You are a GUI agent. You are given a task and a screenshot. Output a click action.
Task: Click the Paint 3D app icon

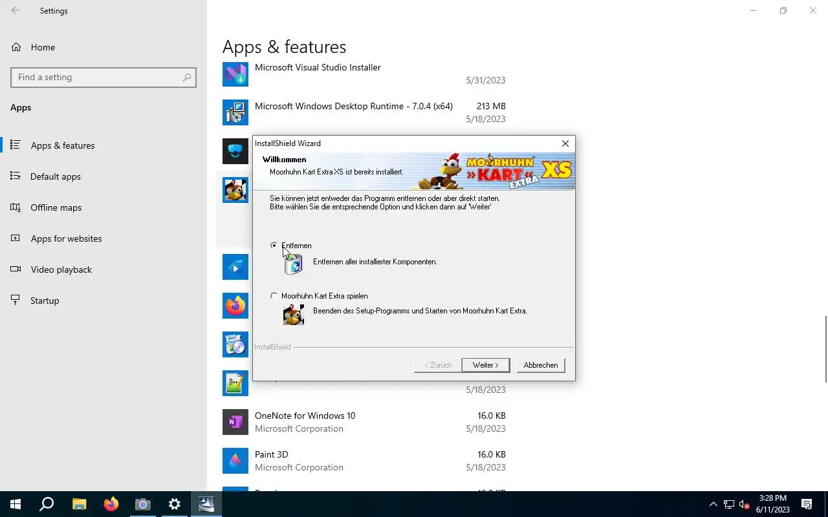pyautogui.click(x=235, y=461)
